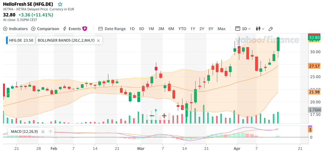
Task: Click the 32.80 current price tag on axis
Action: [314, 38]
